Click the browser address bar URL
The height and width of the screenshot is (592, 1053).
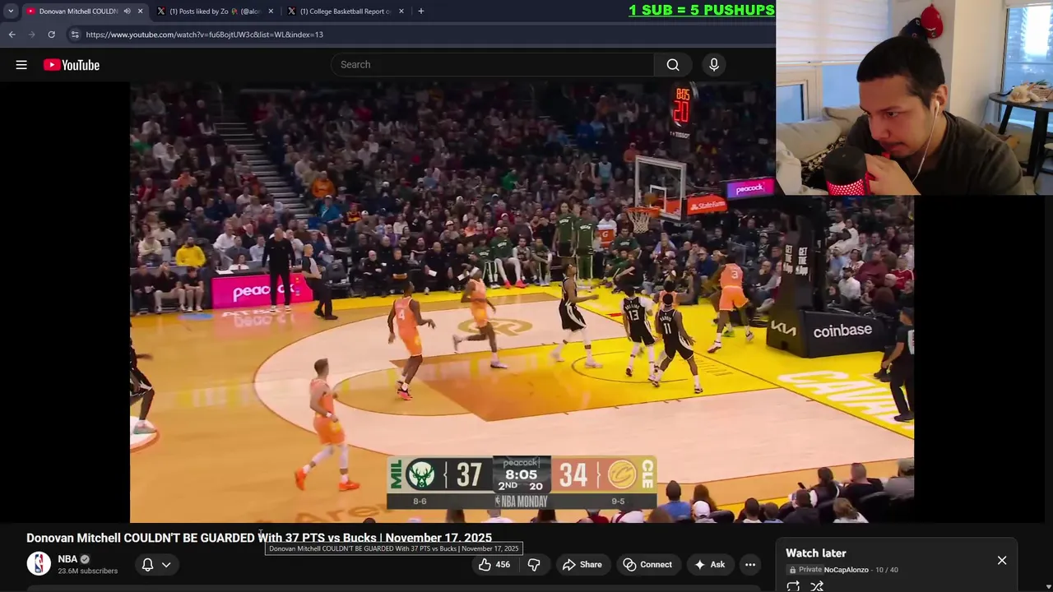pos(204,35)
